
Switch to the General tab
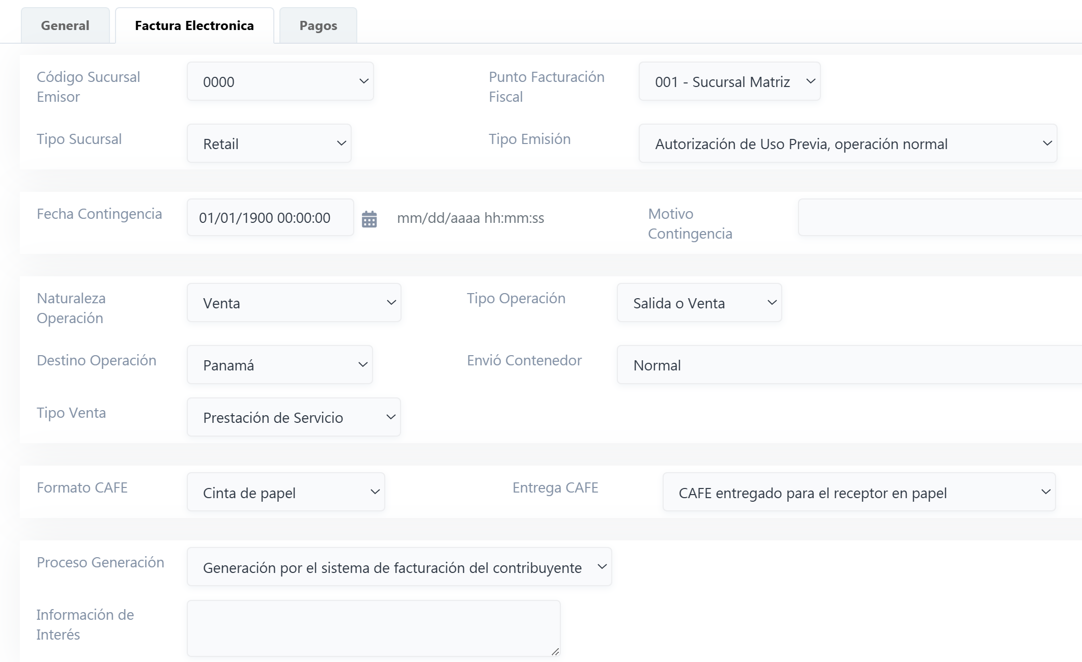click(65, 25)
